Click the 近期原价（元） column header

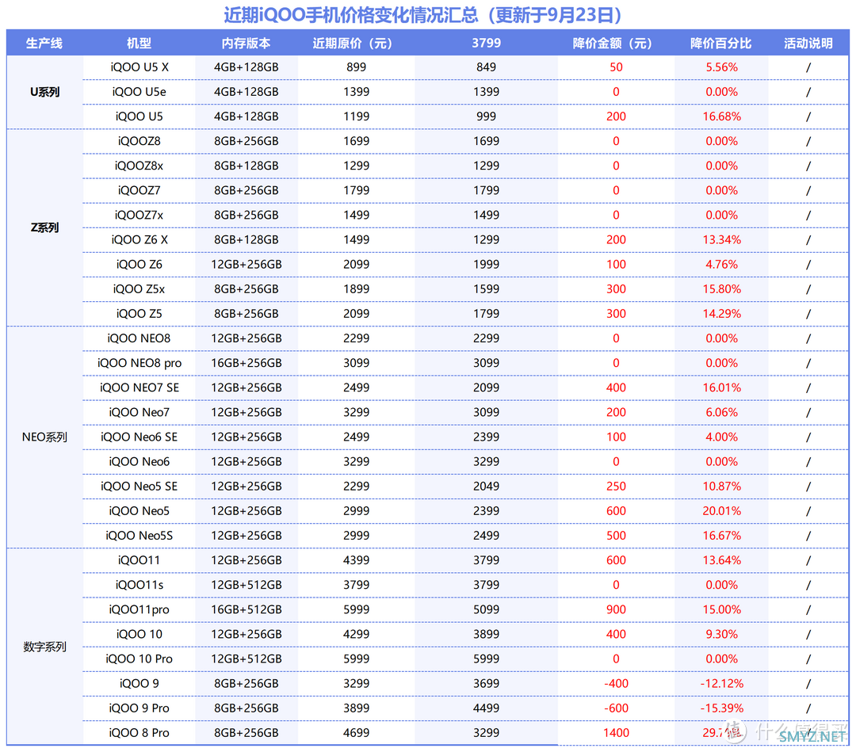click(356, 43)
